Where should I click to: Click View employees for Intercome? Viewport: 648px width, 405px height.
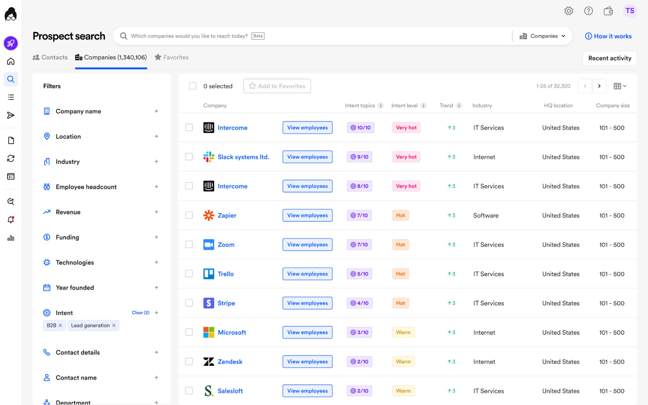coord(307,127)
